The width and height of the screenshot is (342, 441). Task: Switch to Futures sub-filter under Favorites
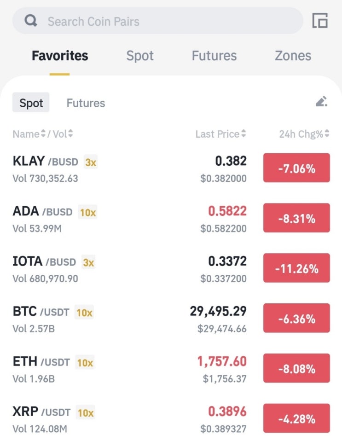click(86, 103)
